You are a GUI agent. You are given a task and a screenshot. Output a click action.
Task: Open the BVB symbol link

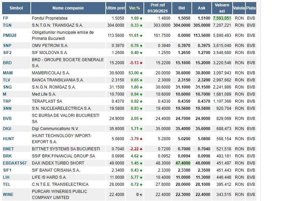pyautogui.click(x=7, y=119)
